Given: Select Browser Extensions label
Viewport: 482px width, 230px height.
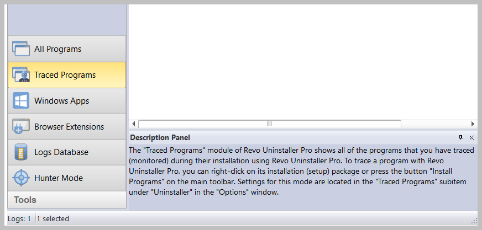Looking at the screenshot, I should (69, 127).
